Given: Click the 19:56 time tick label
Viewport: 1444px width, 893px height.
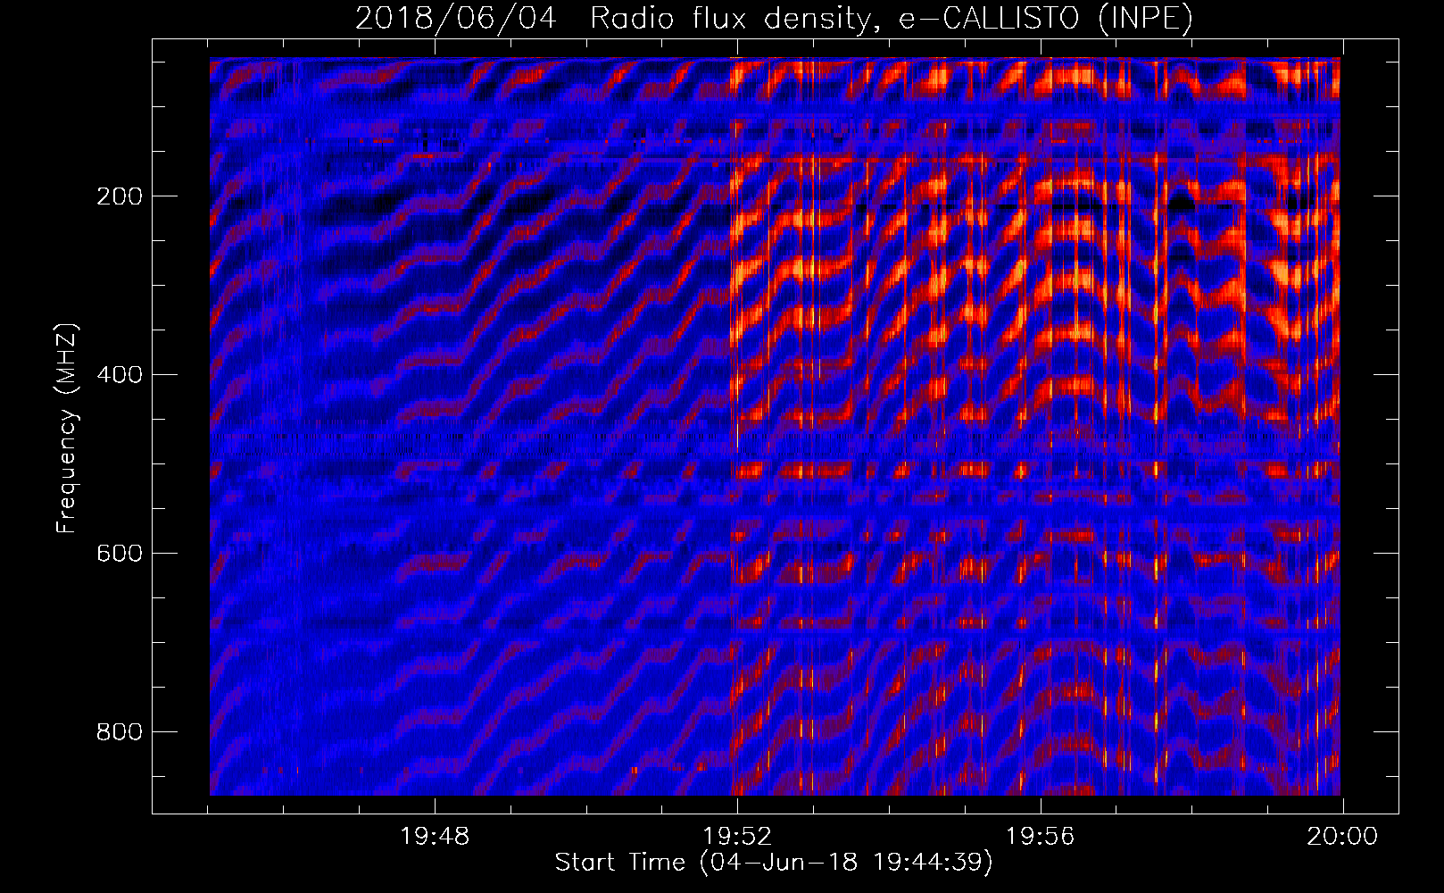Looking at the screenshot, I should click(x=1040, y=837).
